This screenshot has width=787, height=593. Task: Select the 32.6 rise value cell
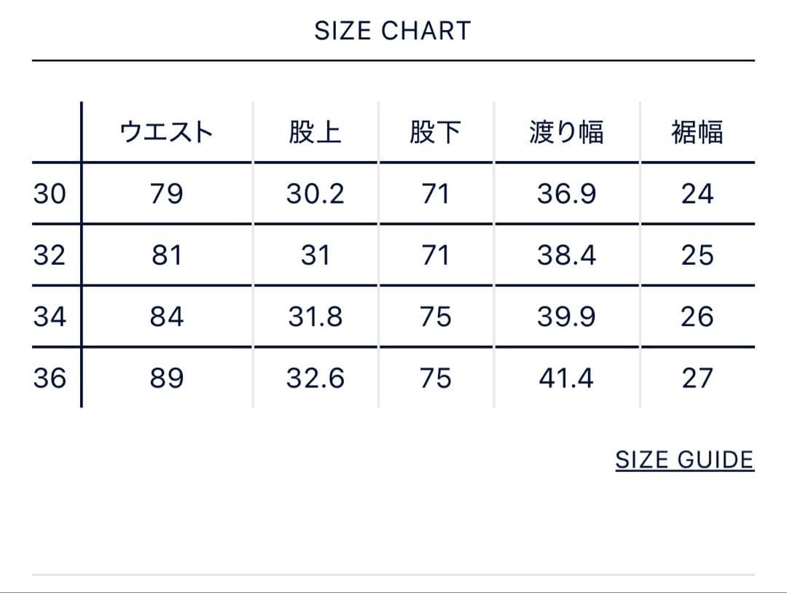(x=315, y=379)
